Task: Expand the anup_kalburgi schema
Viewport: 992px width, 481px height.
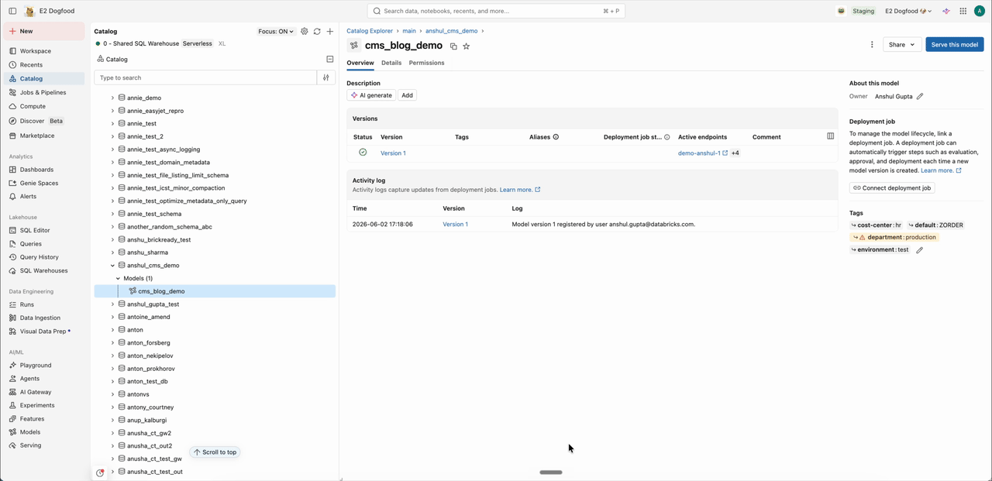Action: pos(112,420)
